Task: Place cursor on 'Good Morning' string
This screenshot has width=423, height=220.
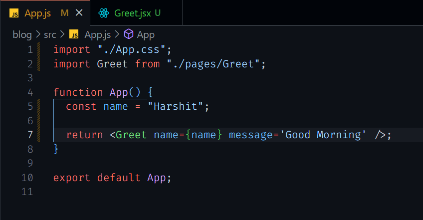Action: (x=323, y=135)
